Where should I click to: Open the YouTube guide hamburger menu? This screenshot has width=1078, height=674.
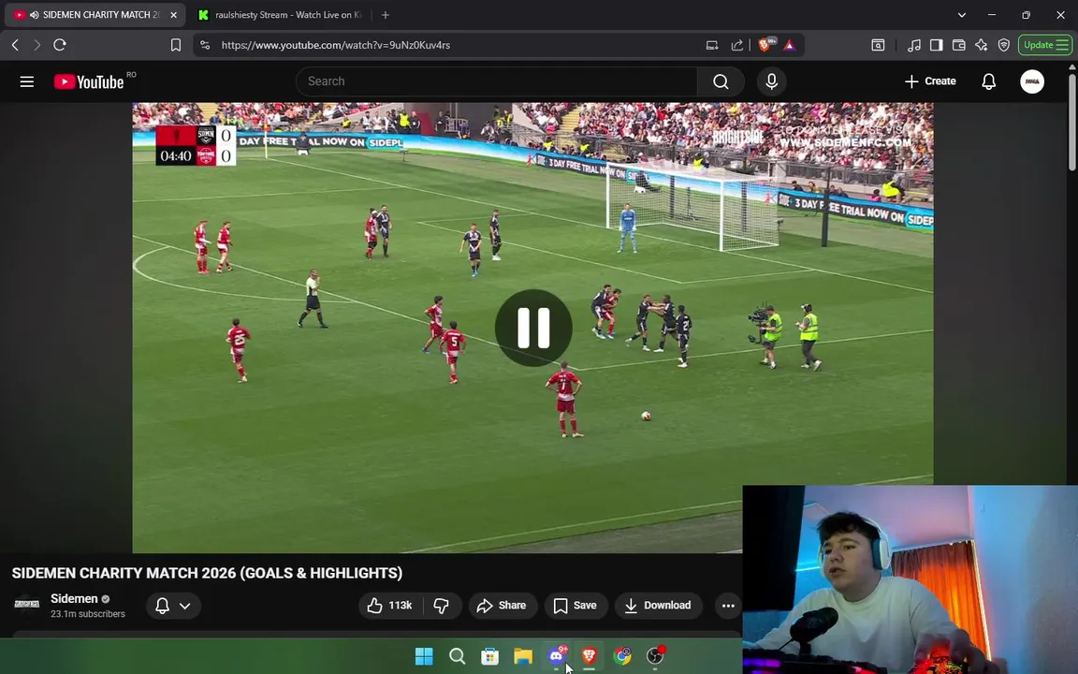[27, 81]
